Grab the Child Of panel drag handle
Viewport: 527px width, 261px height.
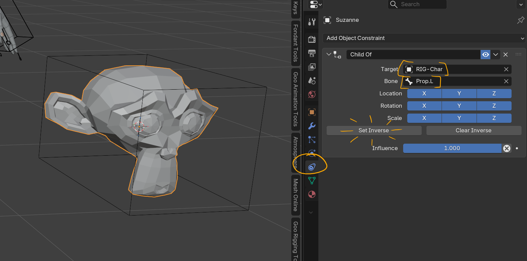tap(518, 54)
